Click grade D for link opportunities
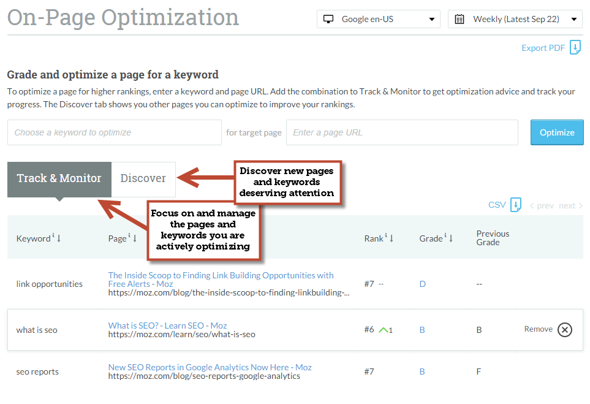 click(x=422, y=284)
